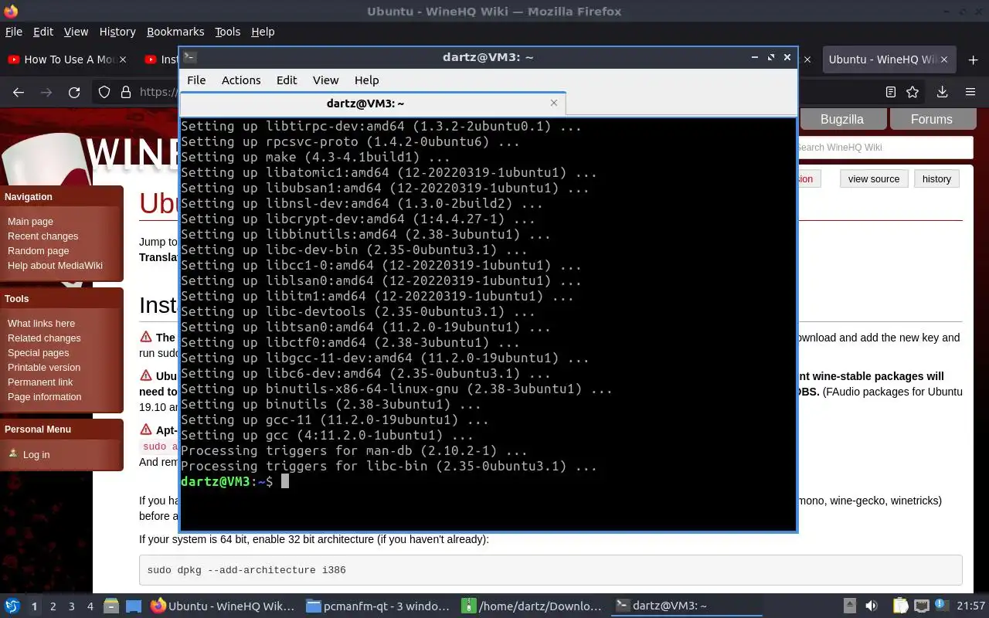Image resolution: width=989 pixels, height=618 pixels.
Task: Open What links here link
Action: pyautogui.click(x=41, y=323)
